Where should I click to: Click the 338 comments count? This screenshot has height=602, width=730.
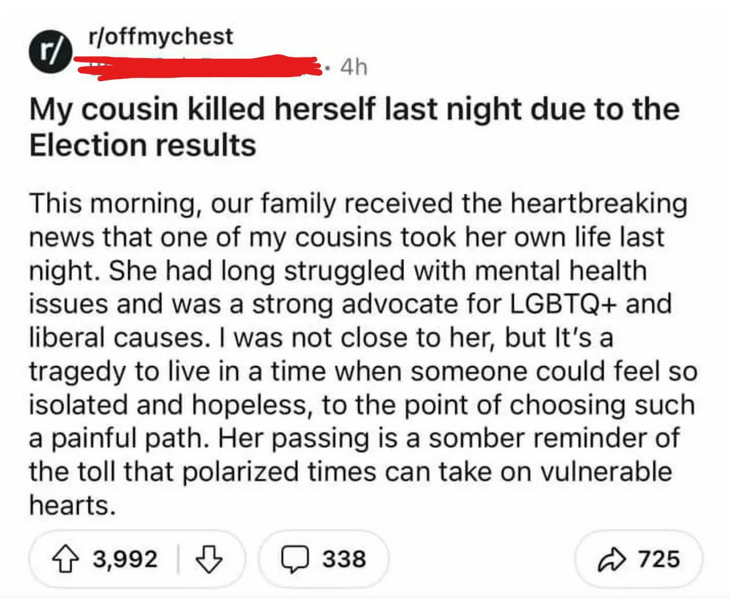point(344,559)
